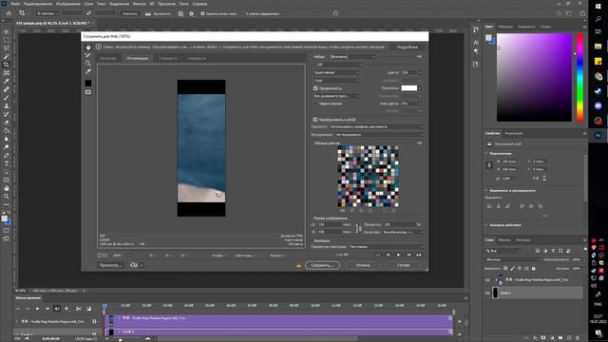The height and width of the screenshot is (342, 608).
Task: Click Готово button
Action: [403, 265]
